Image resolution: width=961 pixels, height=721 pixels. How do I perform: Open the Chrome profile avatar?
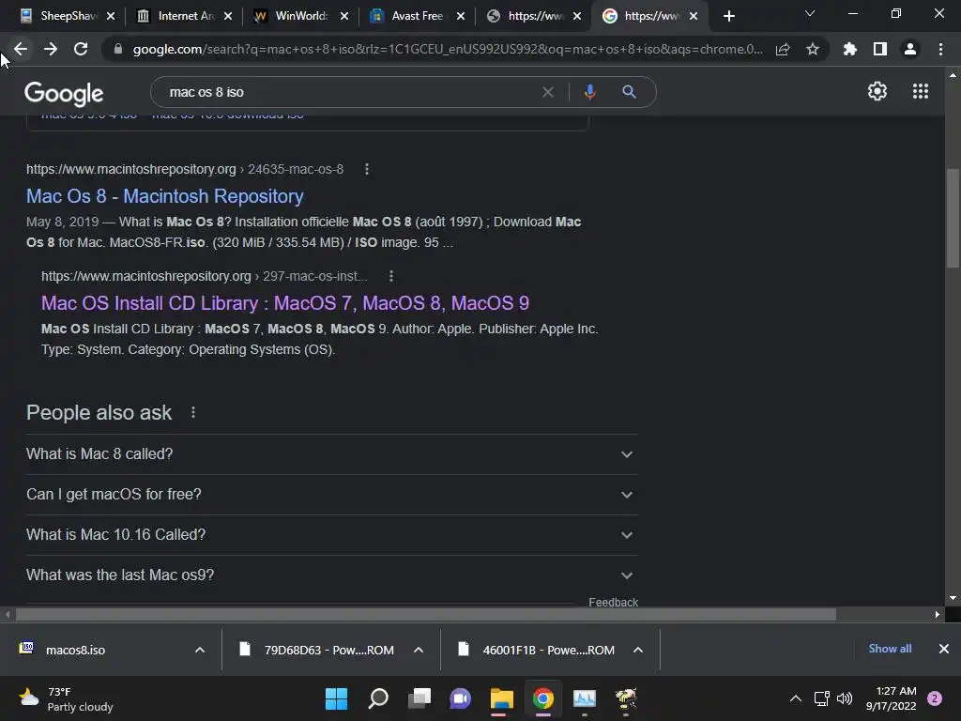[910, 49]
